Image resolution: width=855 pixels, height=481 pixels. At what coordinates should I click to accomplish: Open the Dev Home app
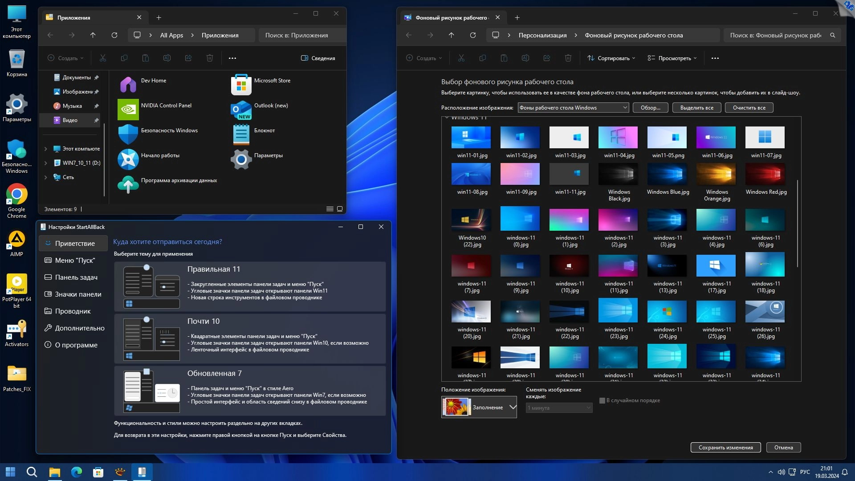coord(128,85)
